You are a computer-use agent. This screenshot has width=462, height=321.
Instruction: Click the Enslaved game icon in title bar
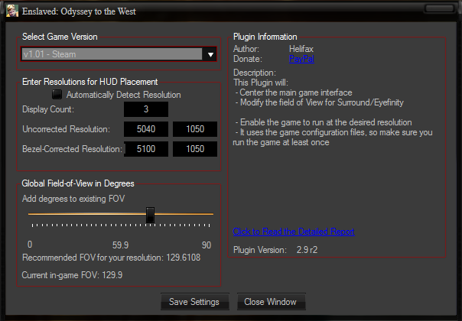point(12,11)
